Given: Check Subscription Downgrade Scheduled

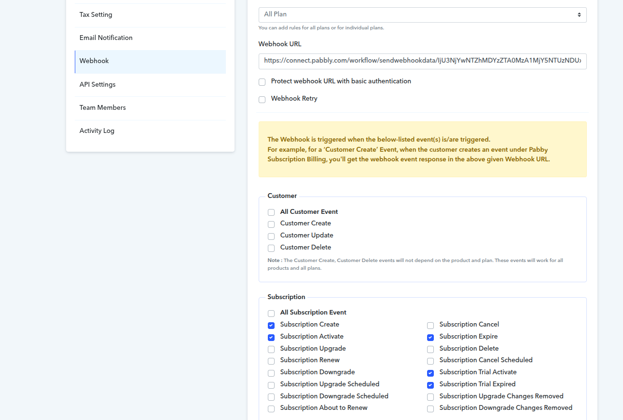Looking at the screenshot, I should [x=271, y=397].
